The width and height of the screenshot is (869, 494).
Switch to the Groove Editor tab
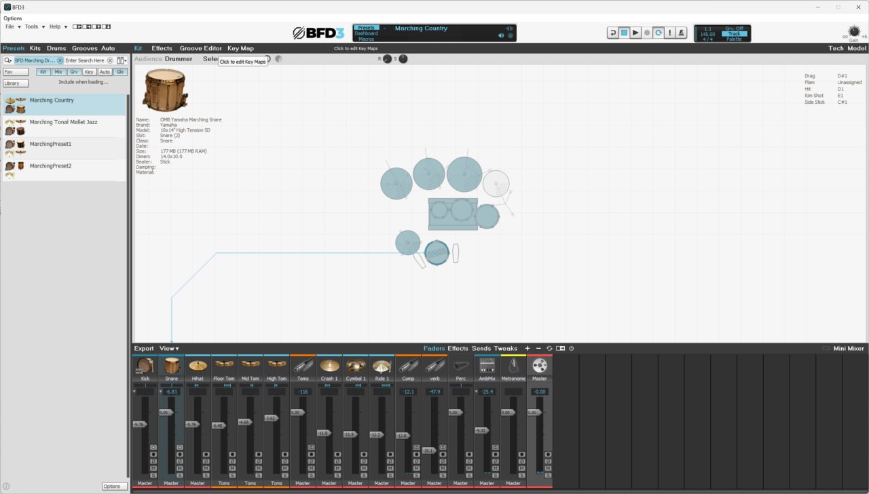[200, 48]
